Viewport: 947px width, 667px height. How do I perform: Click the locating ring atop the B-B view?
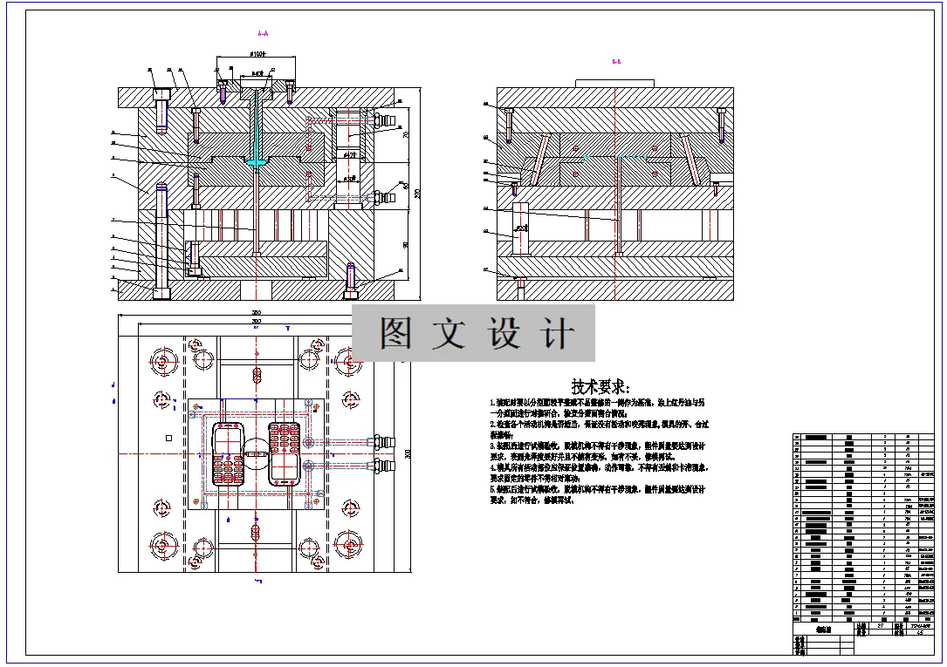(x=614, y=83)
